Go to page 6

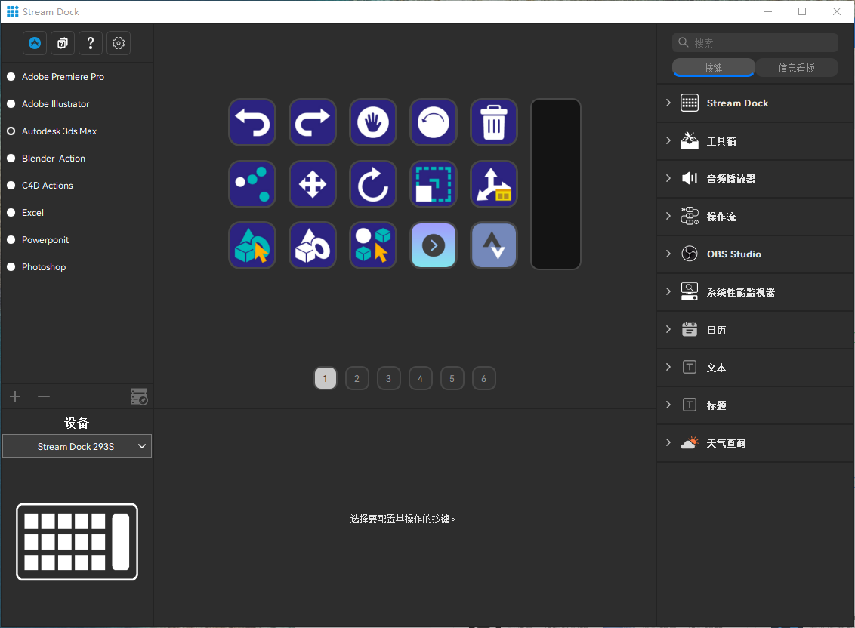point(483,378)
